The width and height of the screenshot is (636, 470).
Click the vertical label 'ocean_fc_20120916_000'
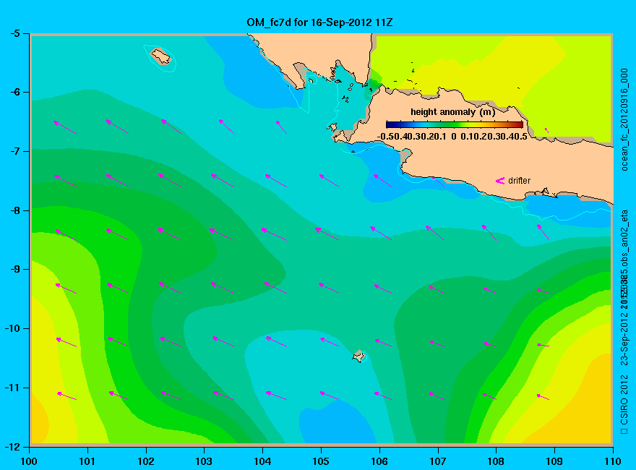(x=624, y=120)
